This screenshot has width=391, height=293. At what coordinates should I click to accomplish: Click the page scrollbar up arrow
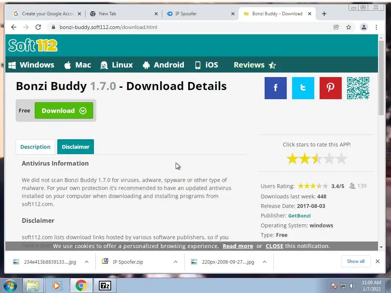[x=381, y=38]
